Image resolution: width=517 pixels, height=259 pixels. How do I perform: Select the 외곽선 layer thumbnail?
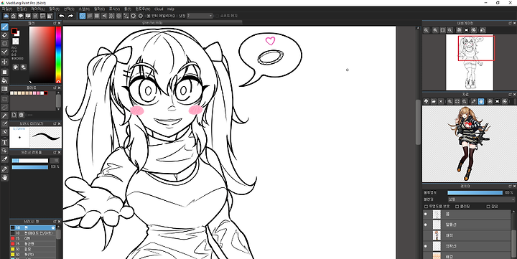437,246
